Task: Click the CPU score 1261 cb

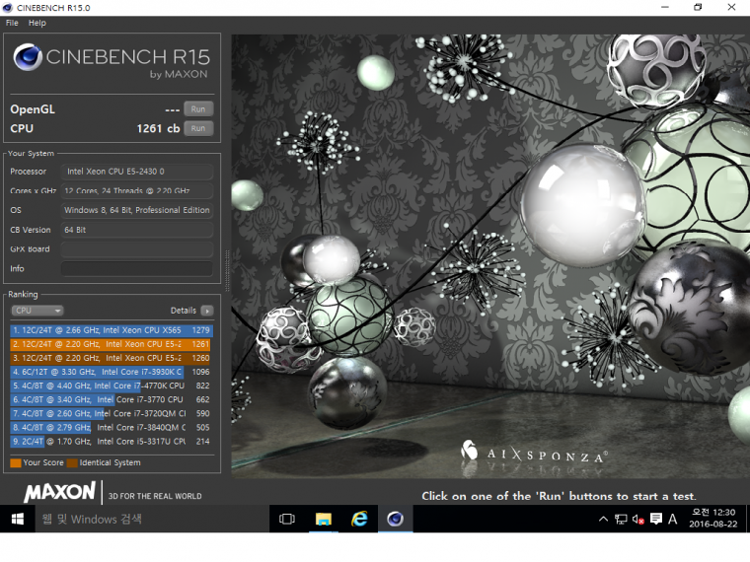Action: (158, 128)
